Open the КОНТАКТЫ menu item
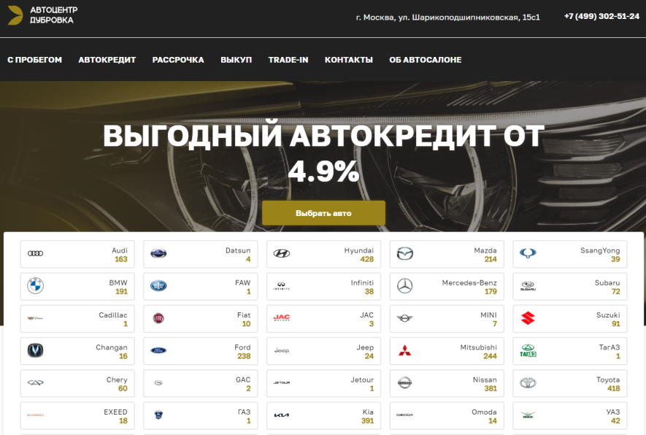Screen dimensions: 646x435 348,60
